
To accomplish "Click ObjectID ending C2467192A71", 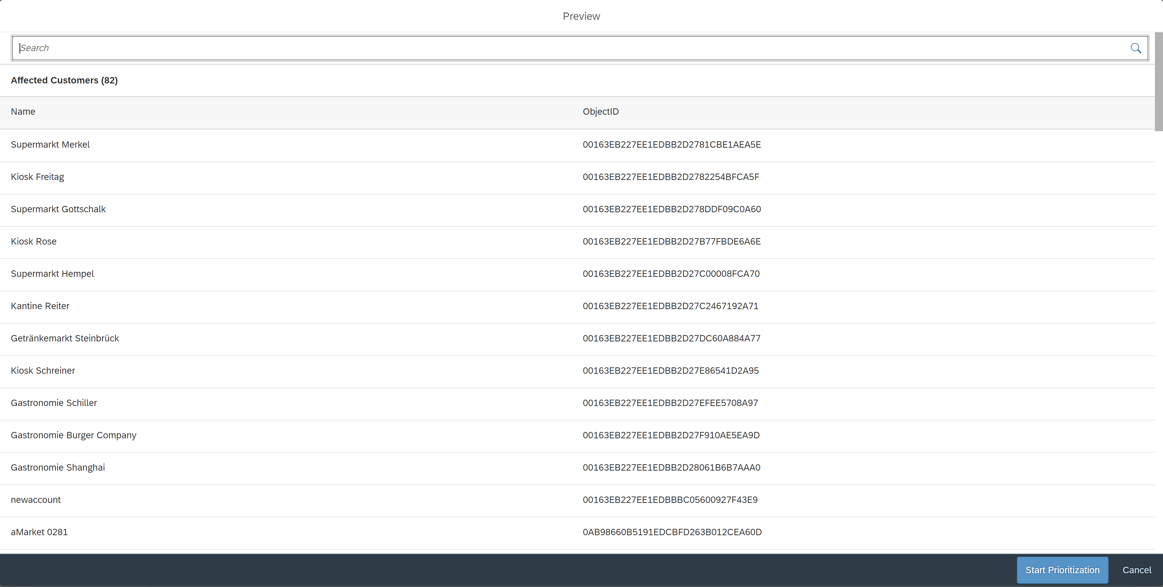I will (670, 306).
